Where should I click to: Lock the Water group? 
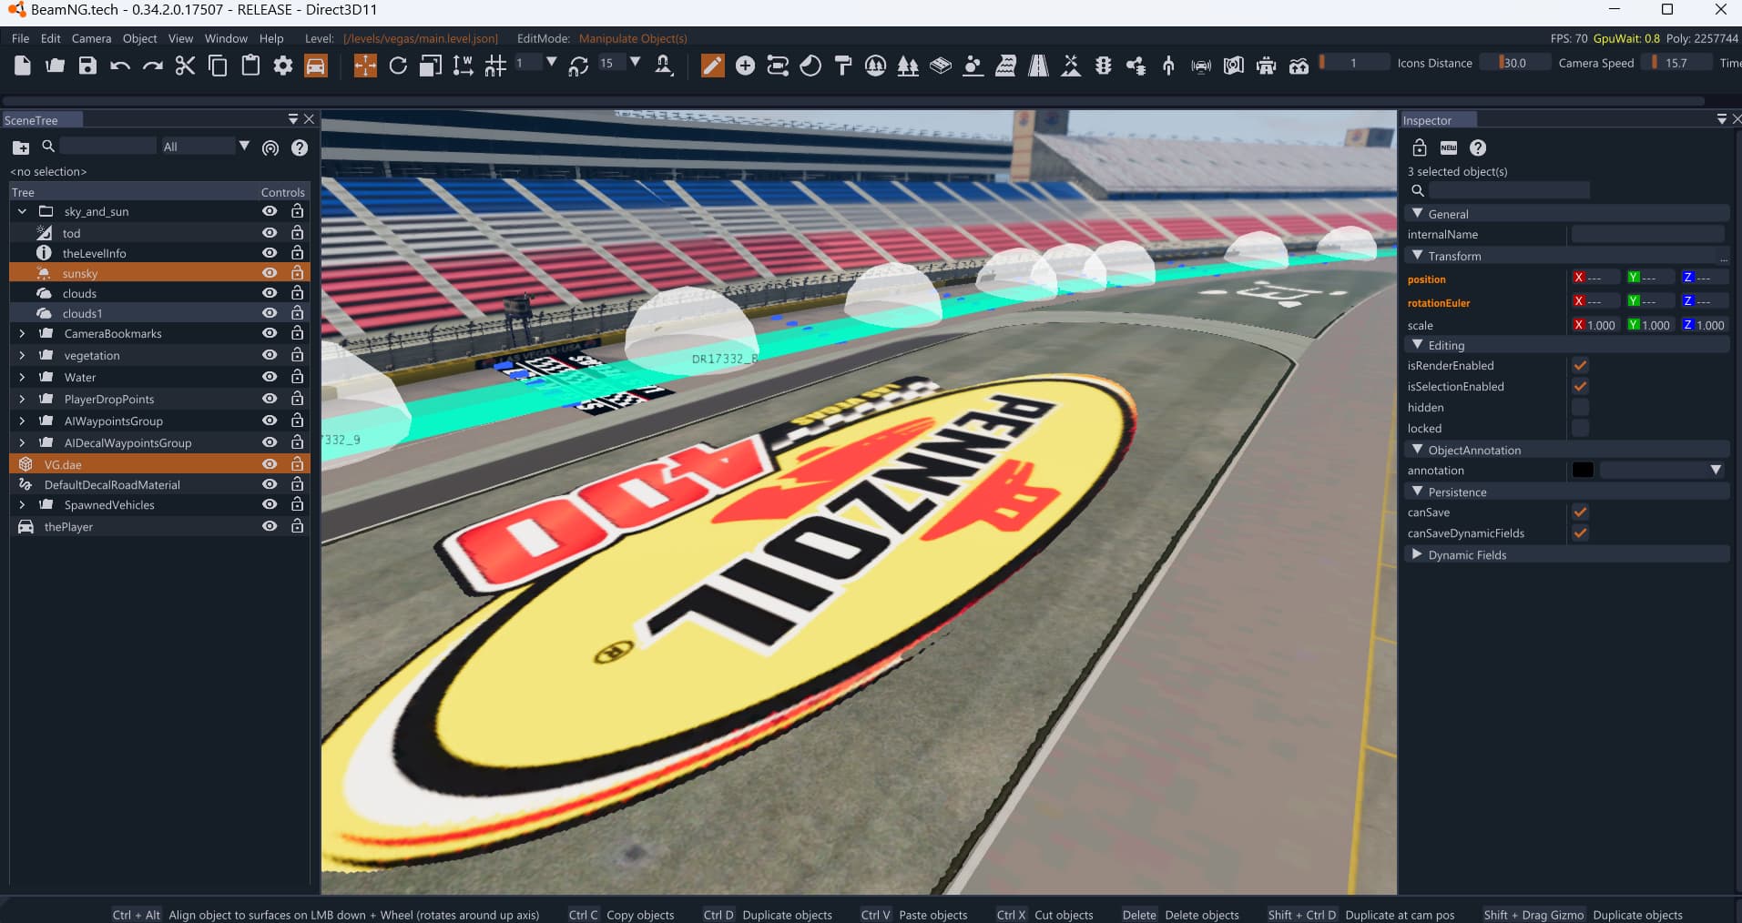tap(297, 377)
